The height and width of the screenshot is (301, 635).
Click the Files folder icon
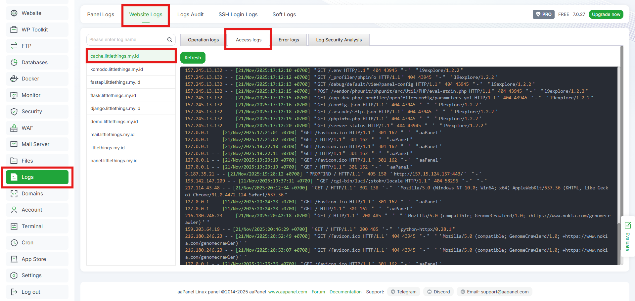[14, 161]
